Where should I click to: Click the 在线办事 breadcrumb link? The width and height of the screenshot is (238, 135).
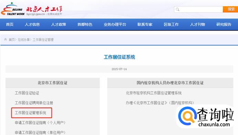pos(23,40)
